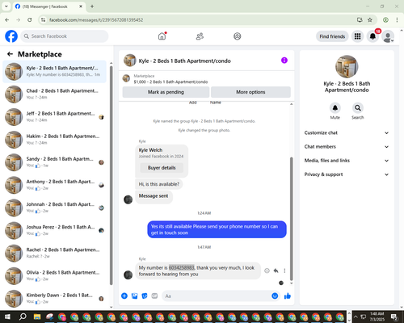This screenshot has height=323, width=404.
Task: Open the Friends icon in top navigation
Action: click(x=200, y=36)
